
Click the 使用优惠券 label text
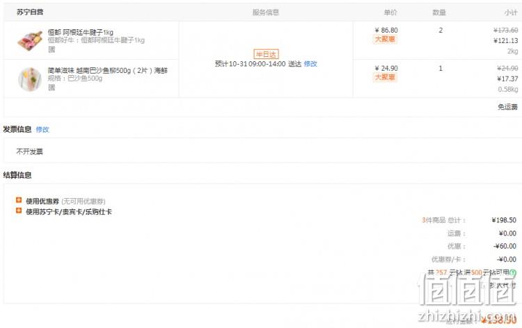click(x=42, y=201)
